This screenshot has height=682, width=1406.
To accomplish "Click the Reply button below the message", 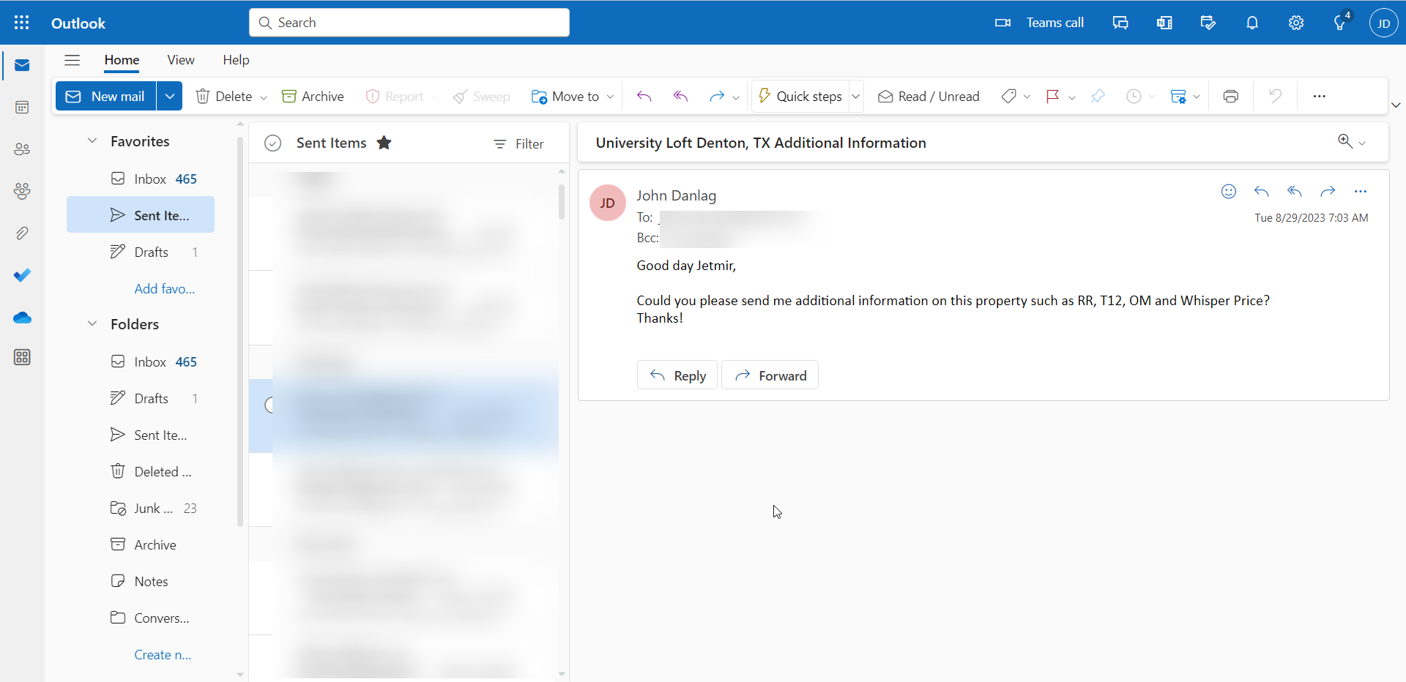I will (x=677, y=375).
